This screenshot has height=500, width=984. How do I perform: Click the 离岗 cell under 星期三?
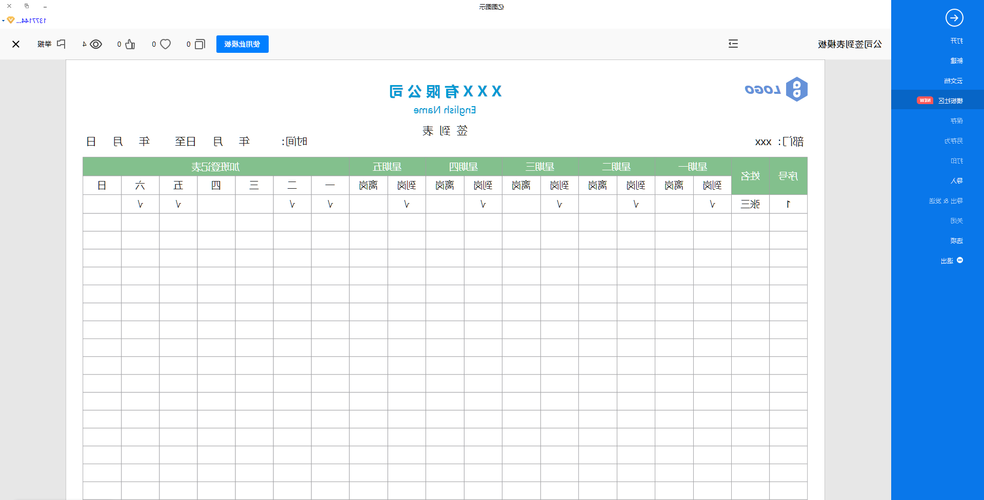521,186
